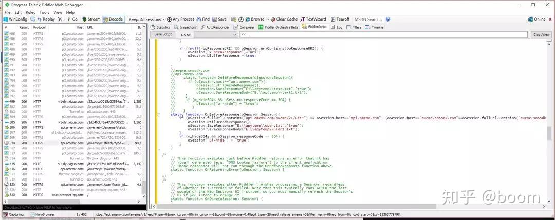Switch to the Timeline tab
Screen dimensions: 555x220
(375, 27)
